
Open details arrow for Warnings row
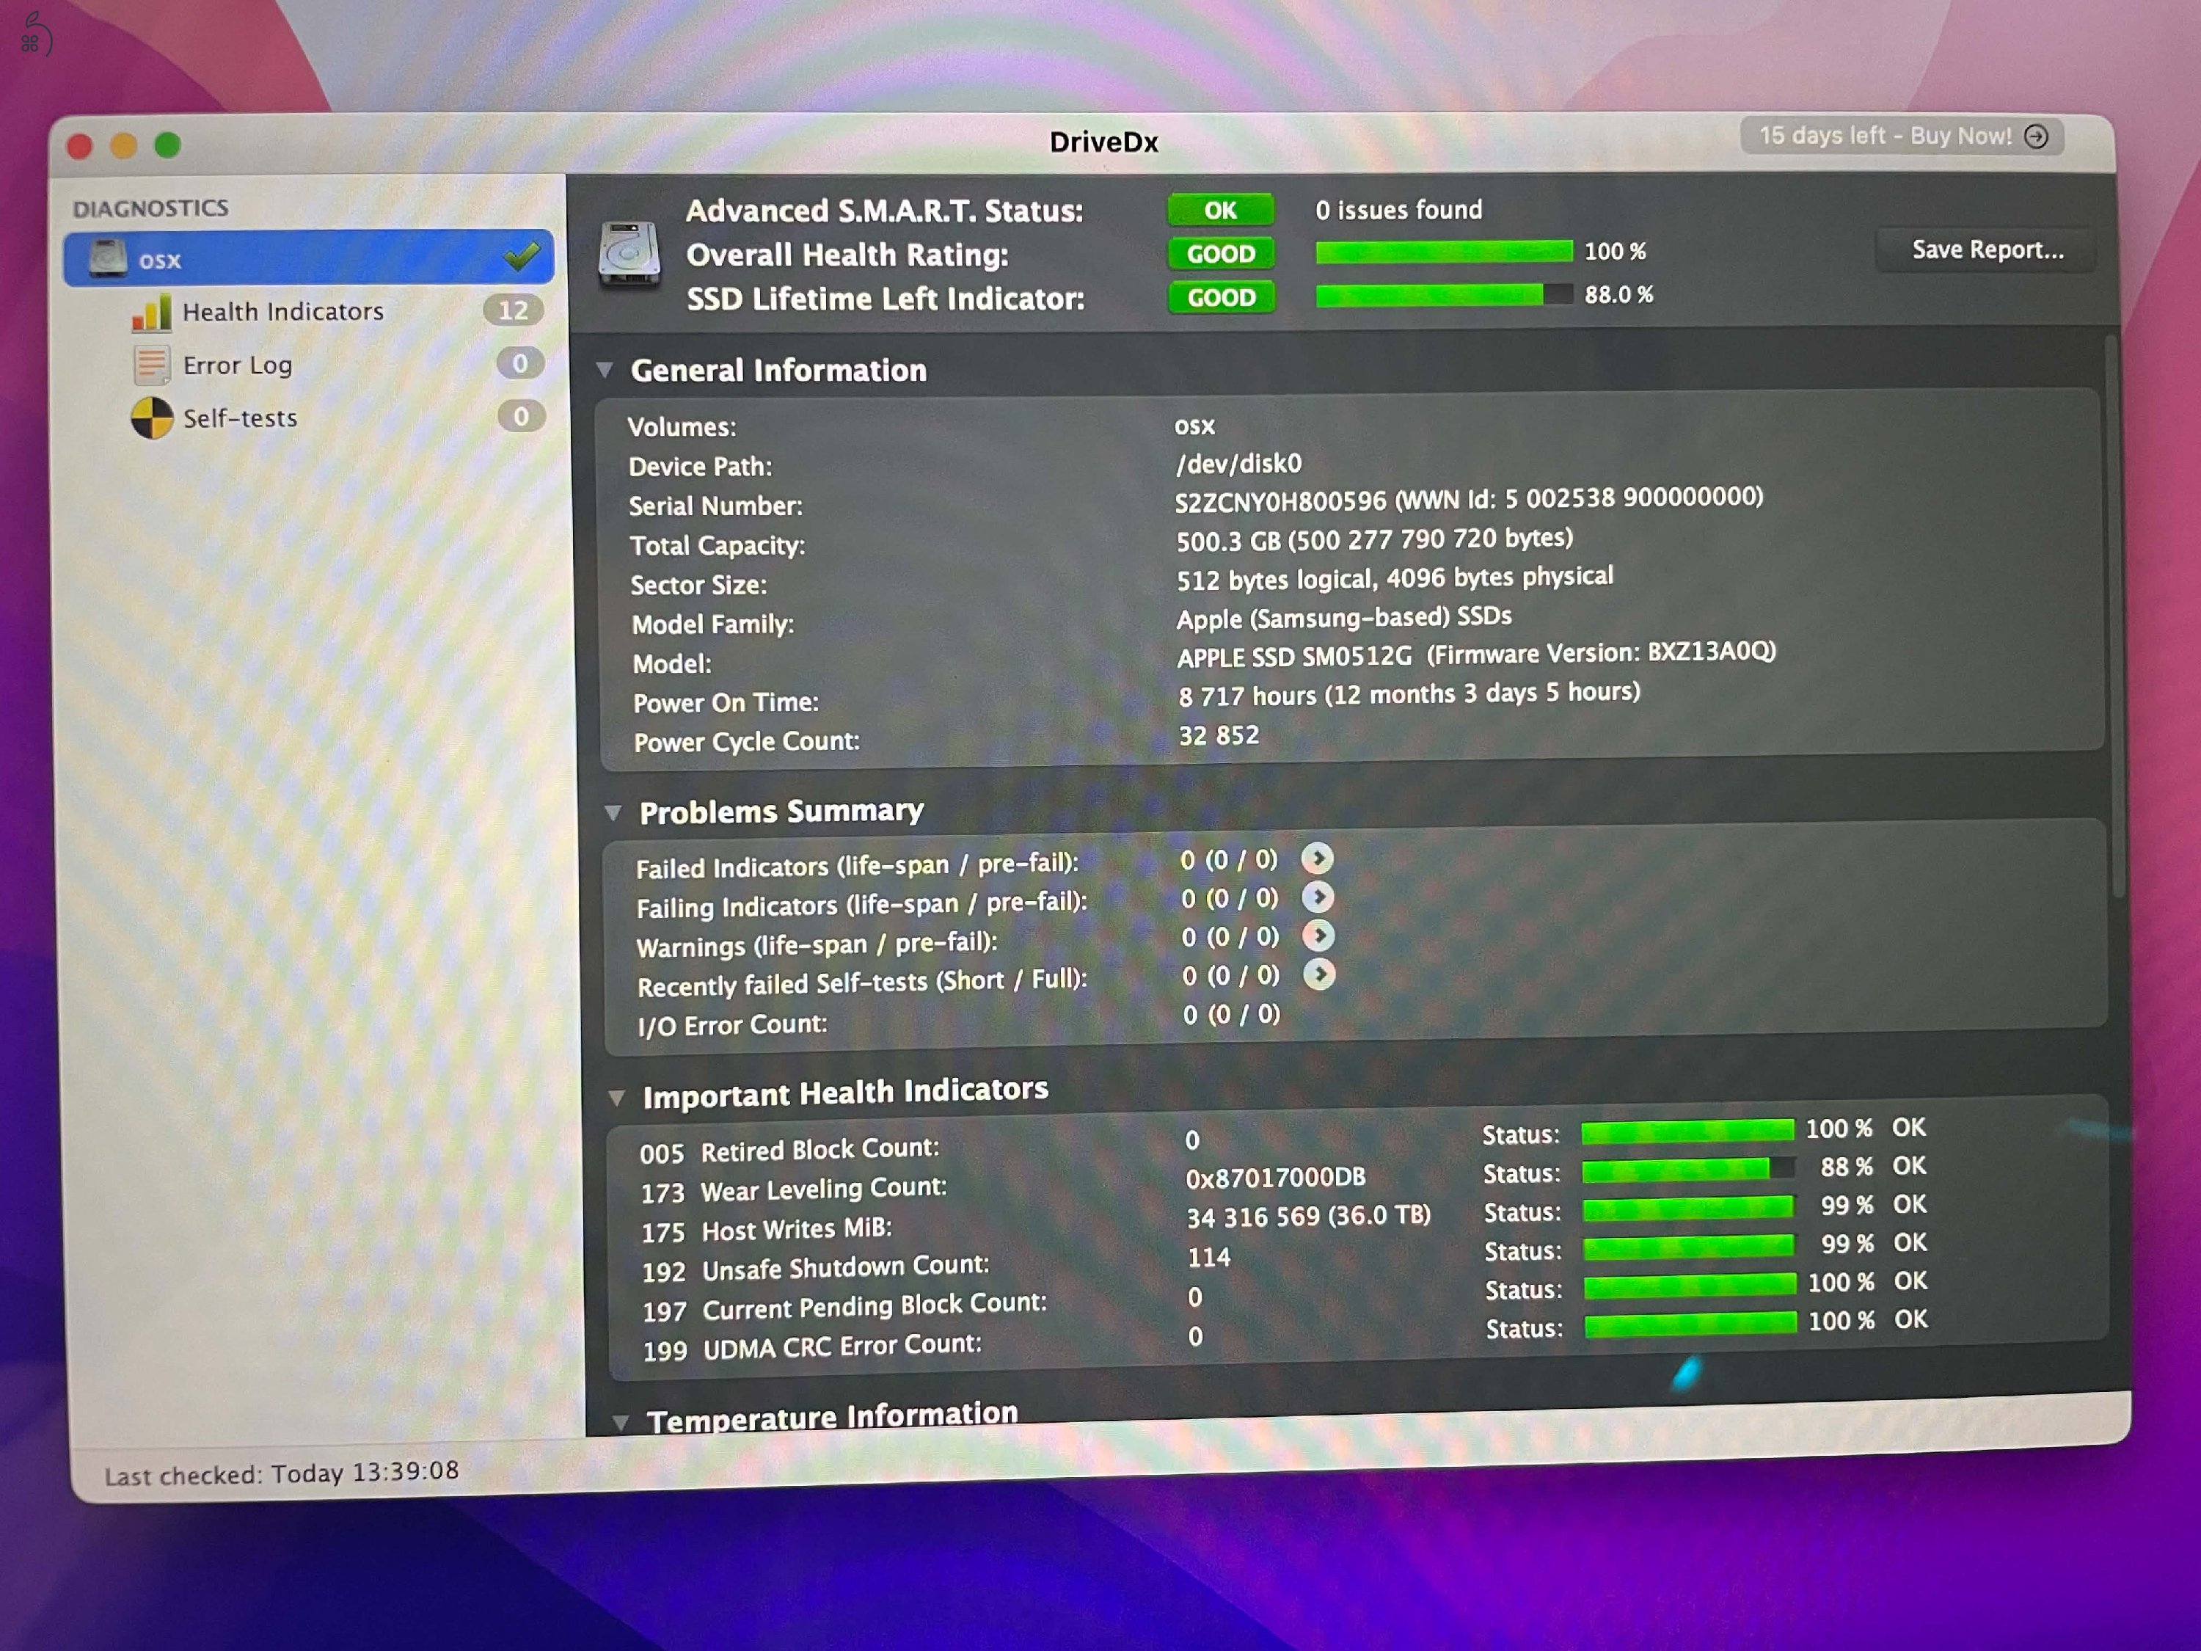(x=1319, y=936)
